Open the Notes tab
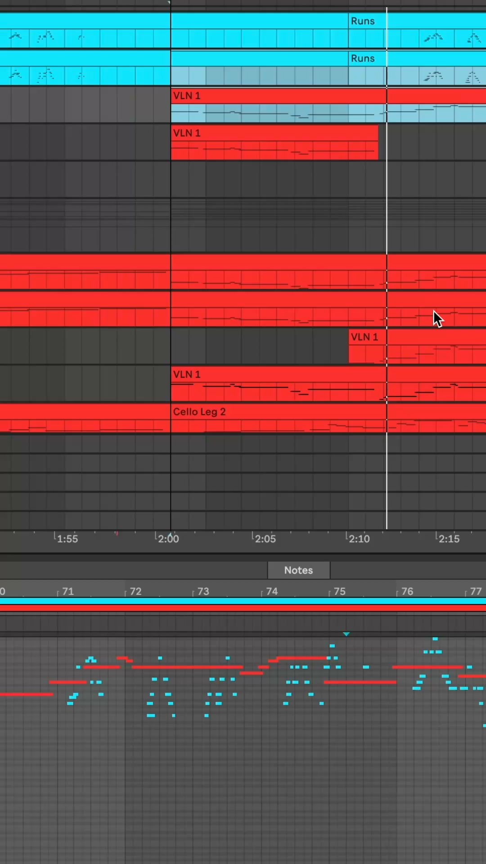 pos(299,570)
